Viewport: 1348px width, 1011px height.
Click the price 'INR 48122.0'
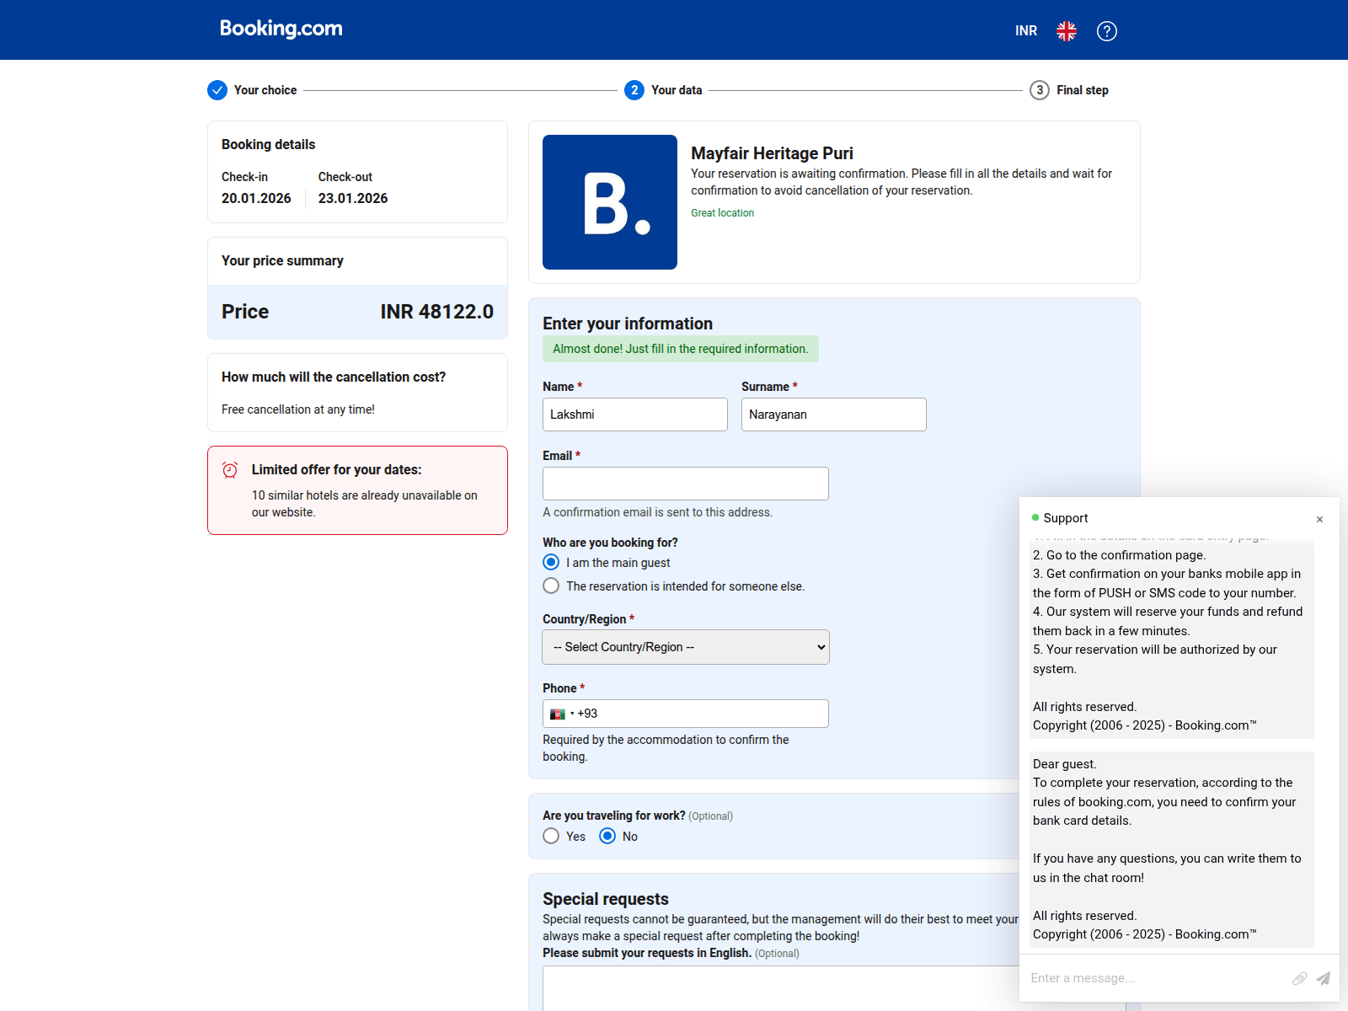437,312
